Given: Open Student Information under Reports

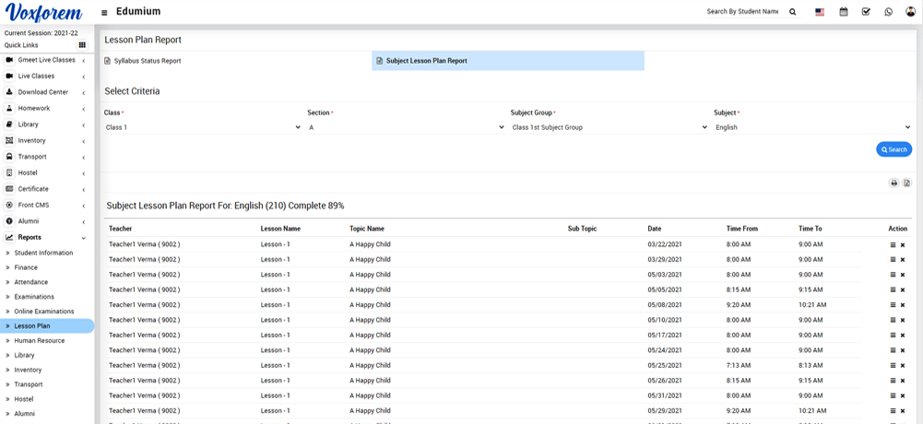Looking at the screenshot, I should (43, 253).
